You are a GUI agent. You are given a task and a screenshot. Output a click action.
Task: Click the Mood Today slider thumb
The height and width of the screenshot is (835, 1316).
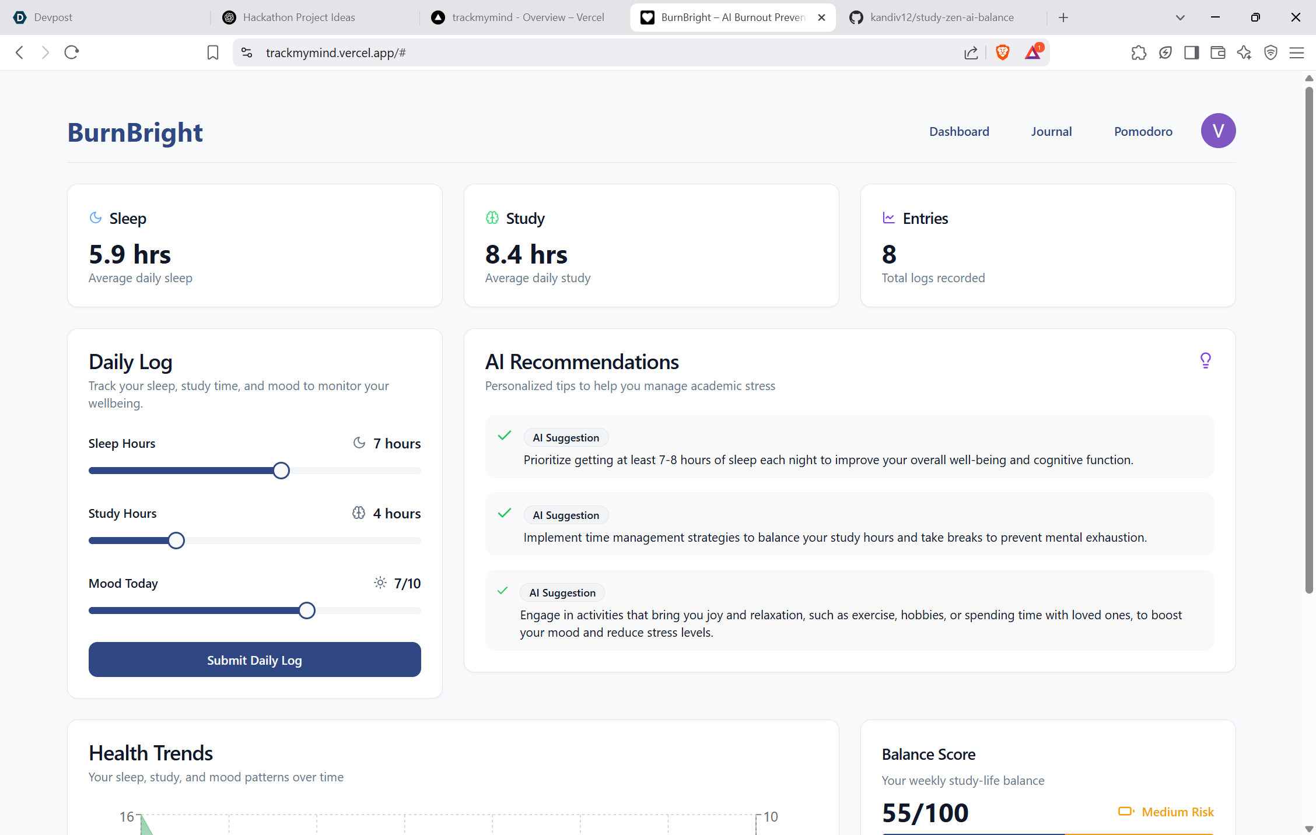(307, 611)
